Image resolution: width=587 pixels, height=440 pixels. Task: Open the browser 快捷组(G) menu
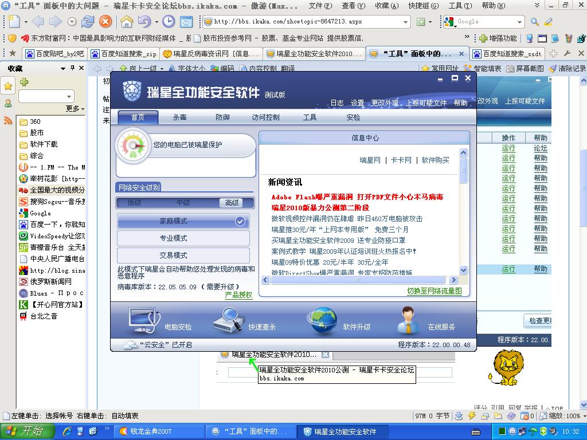[424, 6]
